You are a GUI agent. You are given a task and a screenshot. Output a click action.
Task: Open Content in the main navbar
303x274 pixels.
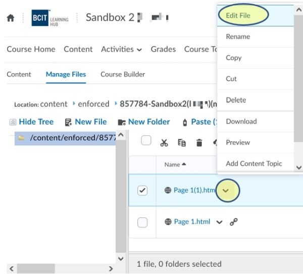coord(78,49)
